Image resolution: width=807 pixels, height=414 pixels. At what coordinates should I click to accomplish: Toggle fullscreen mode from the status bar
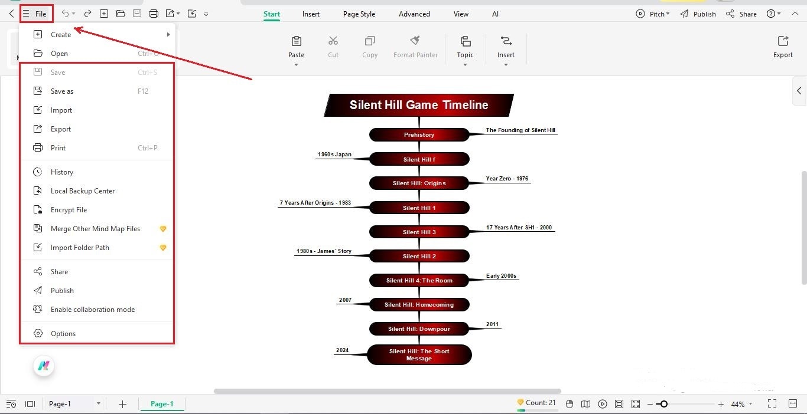772,404
